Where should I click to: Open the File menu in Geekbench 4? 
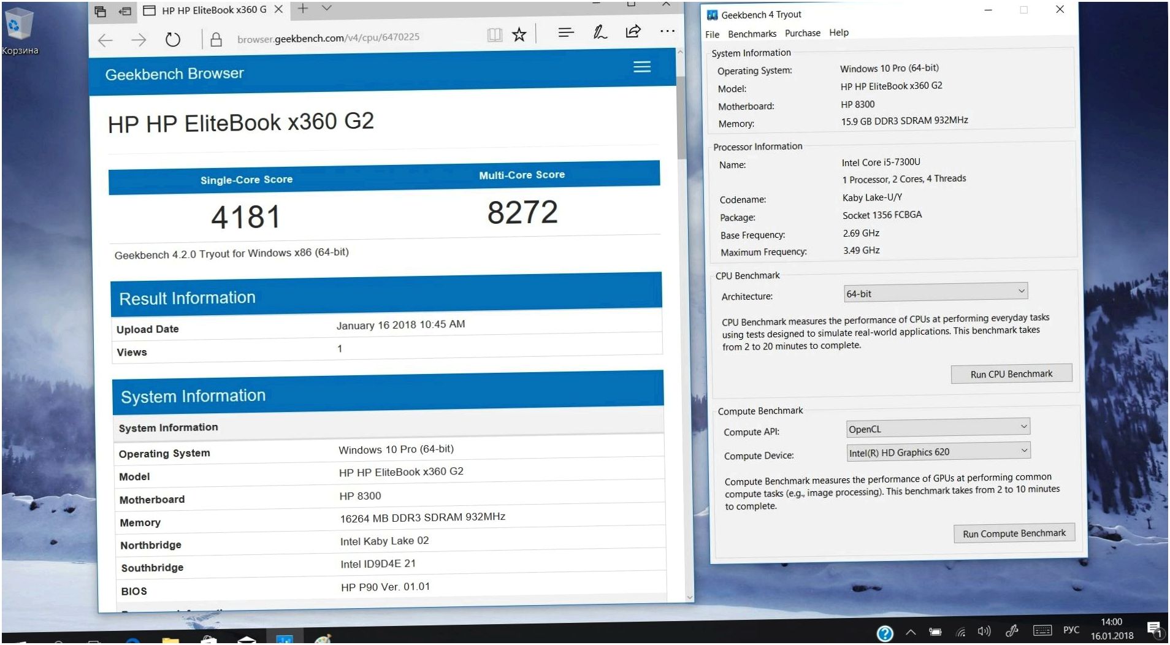pyautogui.click(x=712, y=34)
